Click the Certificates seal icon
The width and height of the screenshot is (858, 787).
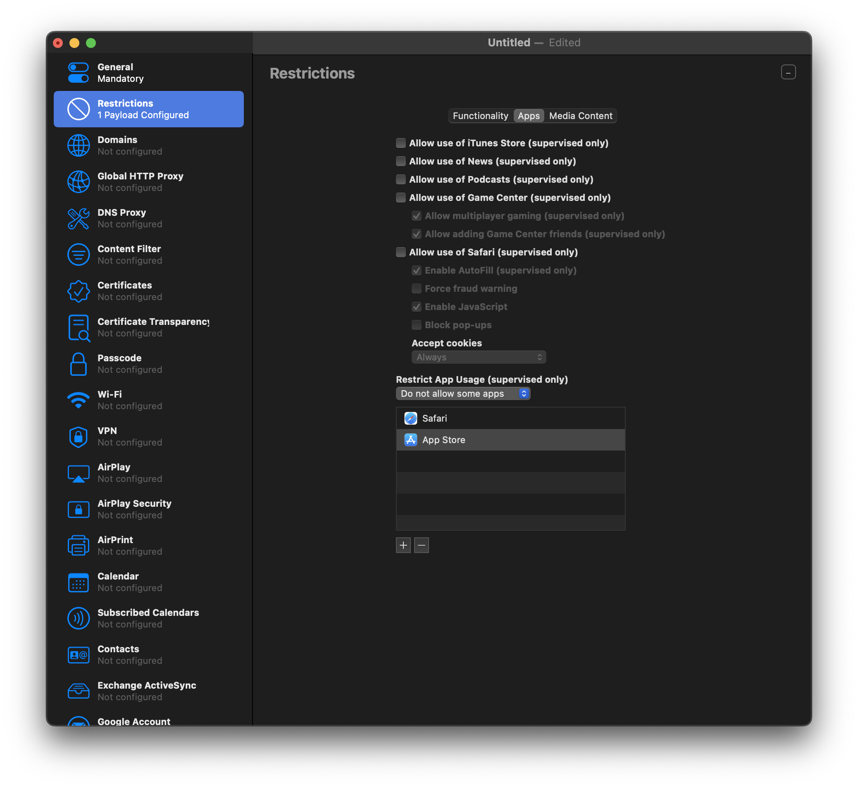click(79, 291)
